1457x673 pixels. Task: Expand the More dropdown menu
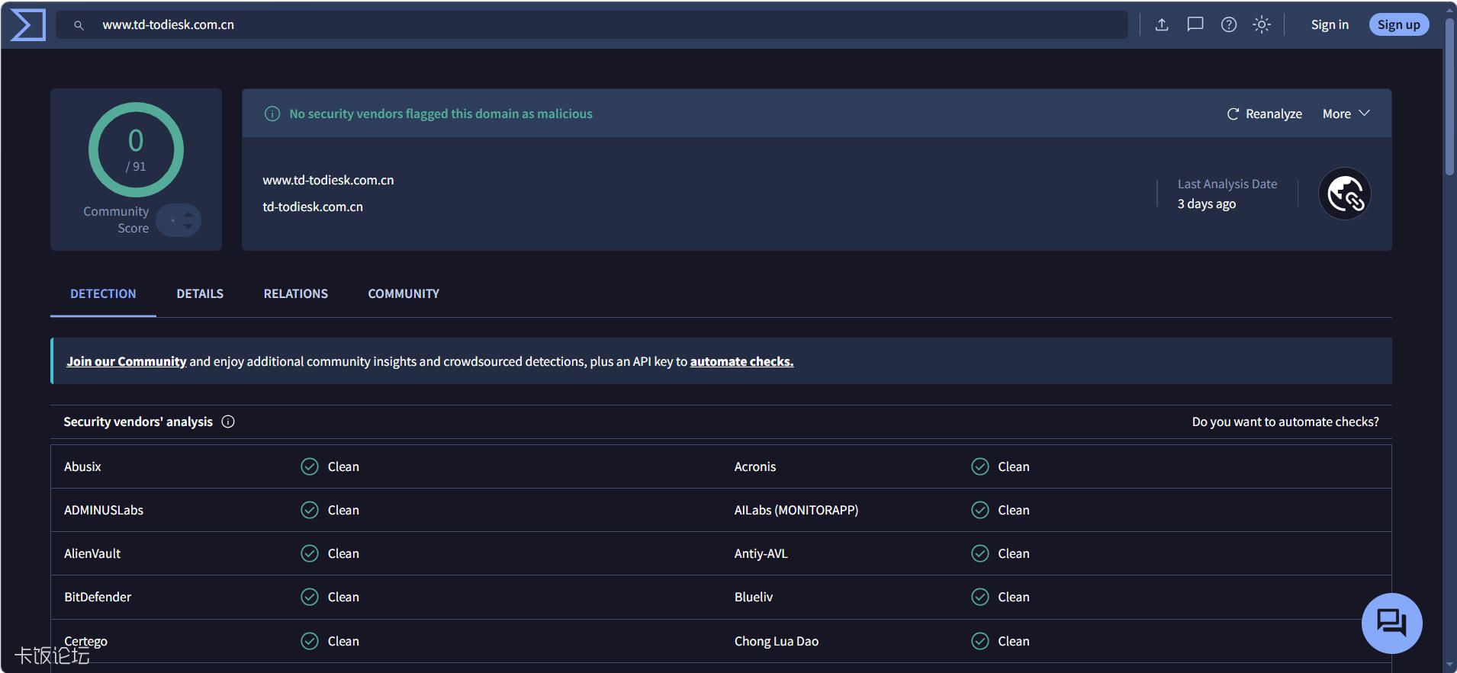click(1346, 114)
